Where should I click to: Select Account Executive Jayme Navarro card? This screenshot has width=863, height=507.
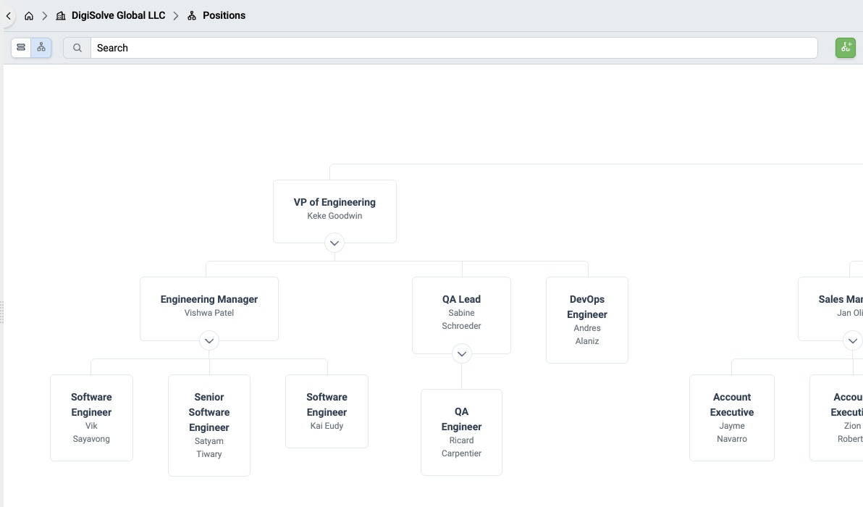pos(732,418)
